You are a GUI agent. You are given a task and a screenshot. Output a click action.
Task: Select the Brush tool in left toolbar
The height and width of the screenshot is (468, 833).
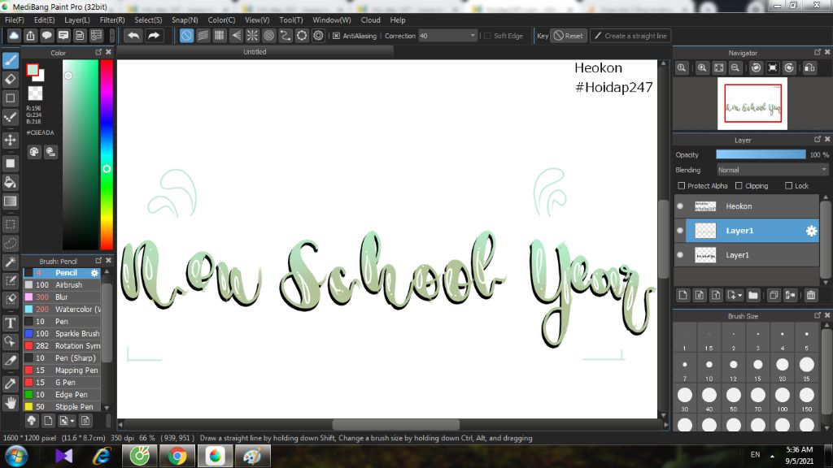10,60
